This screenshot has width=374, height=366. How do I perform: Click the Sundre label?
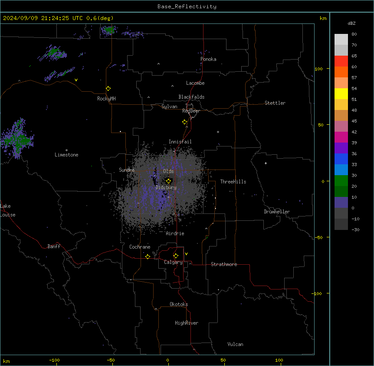click(x=127, y=170)
